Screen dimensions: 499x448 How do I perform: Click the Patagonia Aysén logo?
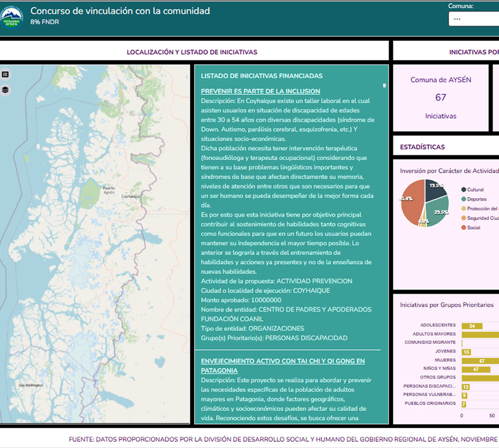(x=12, y=17)
